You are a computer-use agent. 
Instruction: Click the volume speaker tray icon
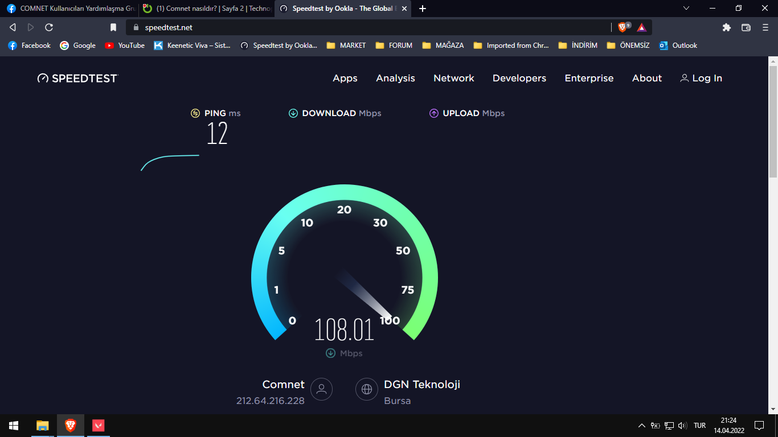[683, 426]
